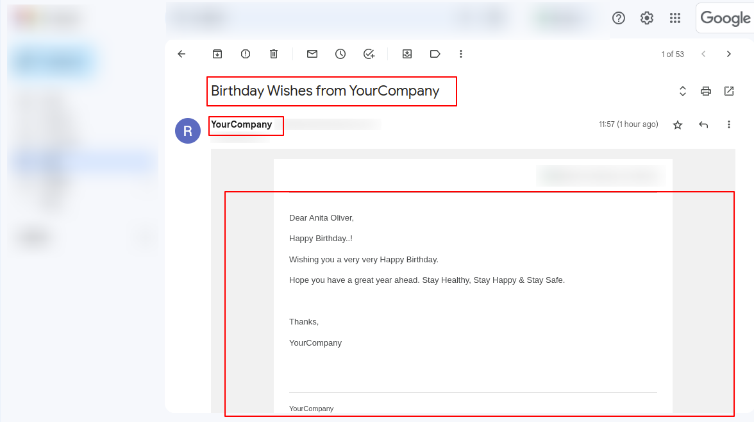Image resolution: width=754 pixels, height=422 pixels.
Task: Go to the next email
Action: tap(728, 54)
